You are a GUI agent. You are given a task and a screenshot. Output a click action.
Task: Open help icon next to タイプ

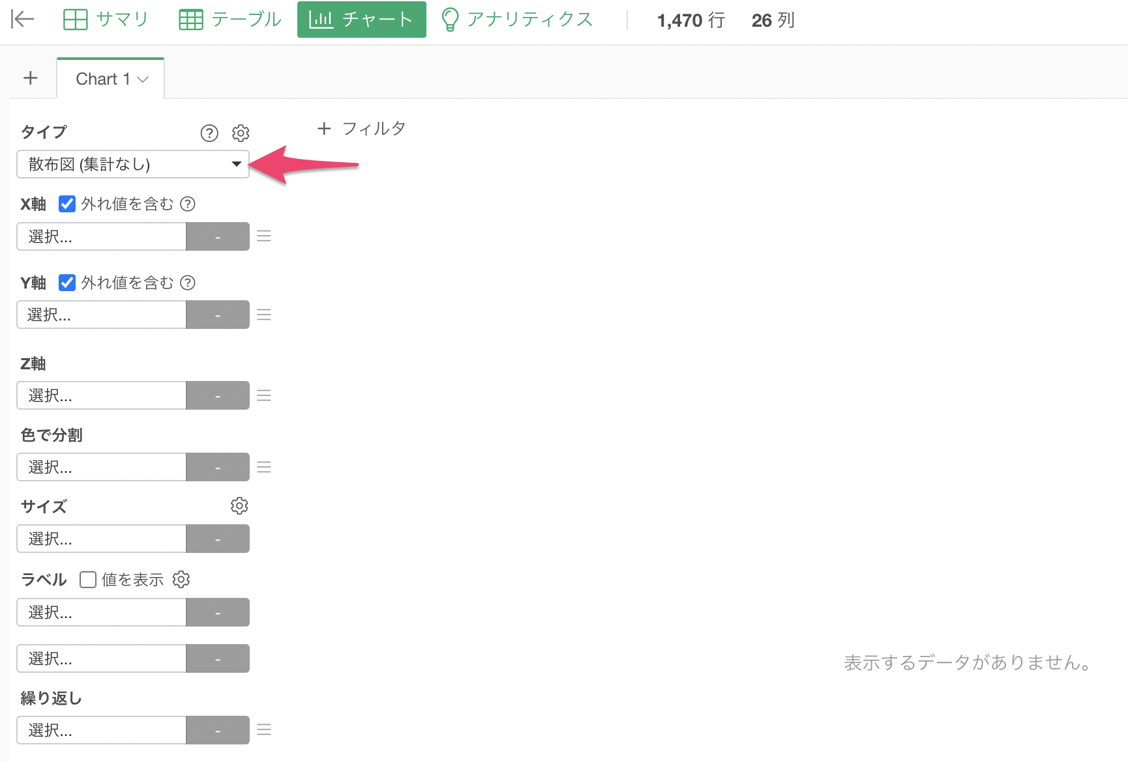click(x=209, y=133)
